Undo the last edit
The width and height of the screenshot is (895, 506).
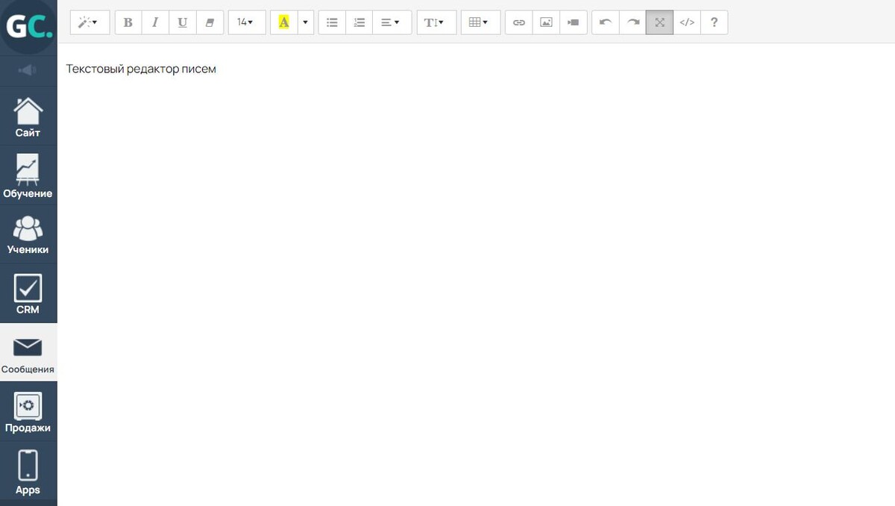pyautogui.click(x=606, y=22)
